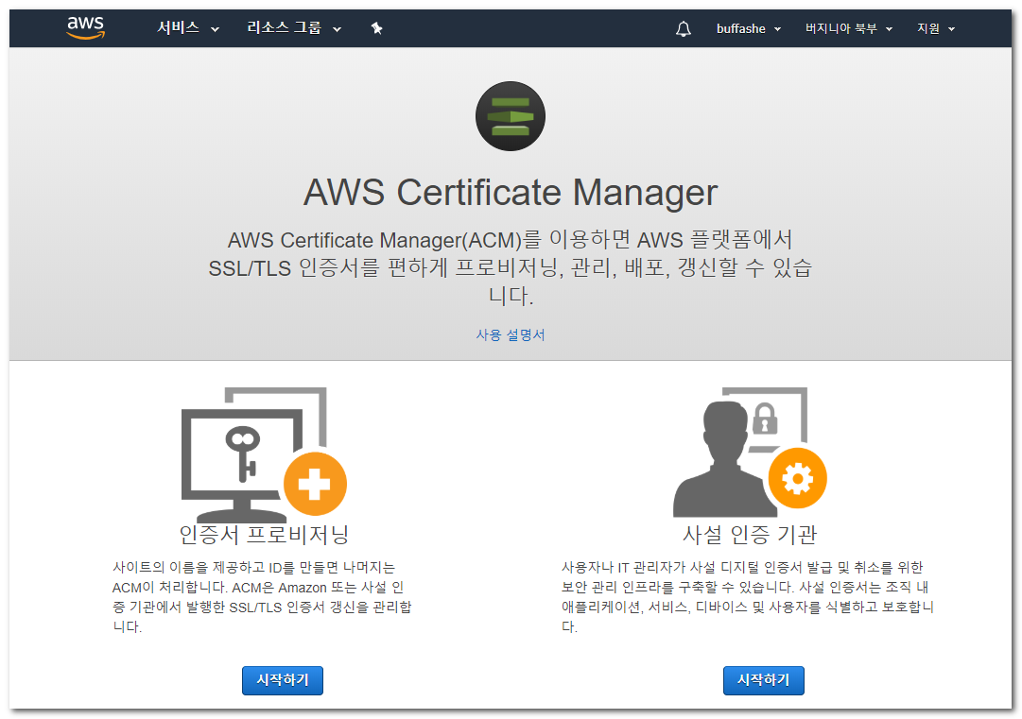
Task: Click the paragraph starting with 사용자나 IT 관리자가
Action: tap(748, 597)
